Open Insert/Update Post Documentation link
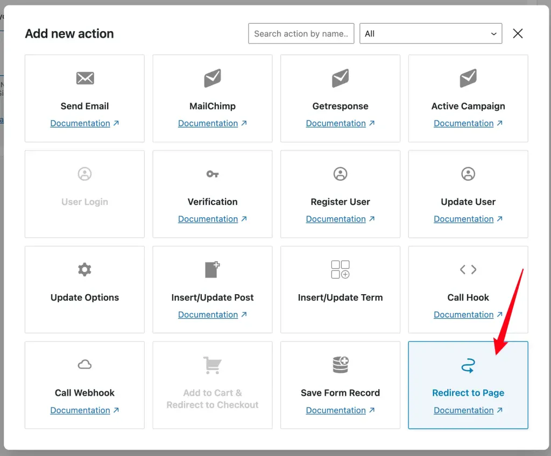This screenshot has height=456, width=551. tap(213, 315)
